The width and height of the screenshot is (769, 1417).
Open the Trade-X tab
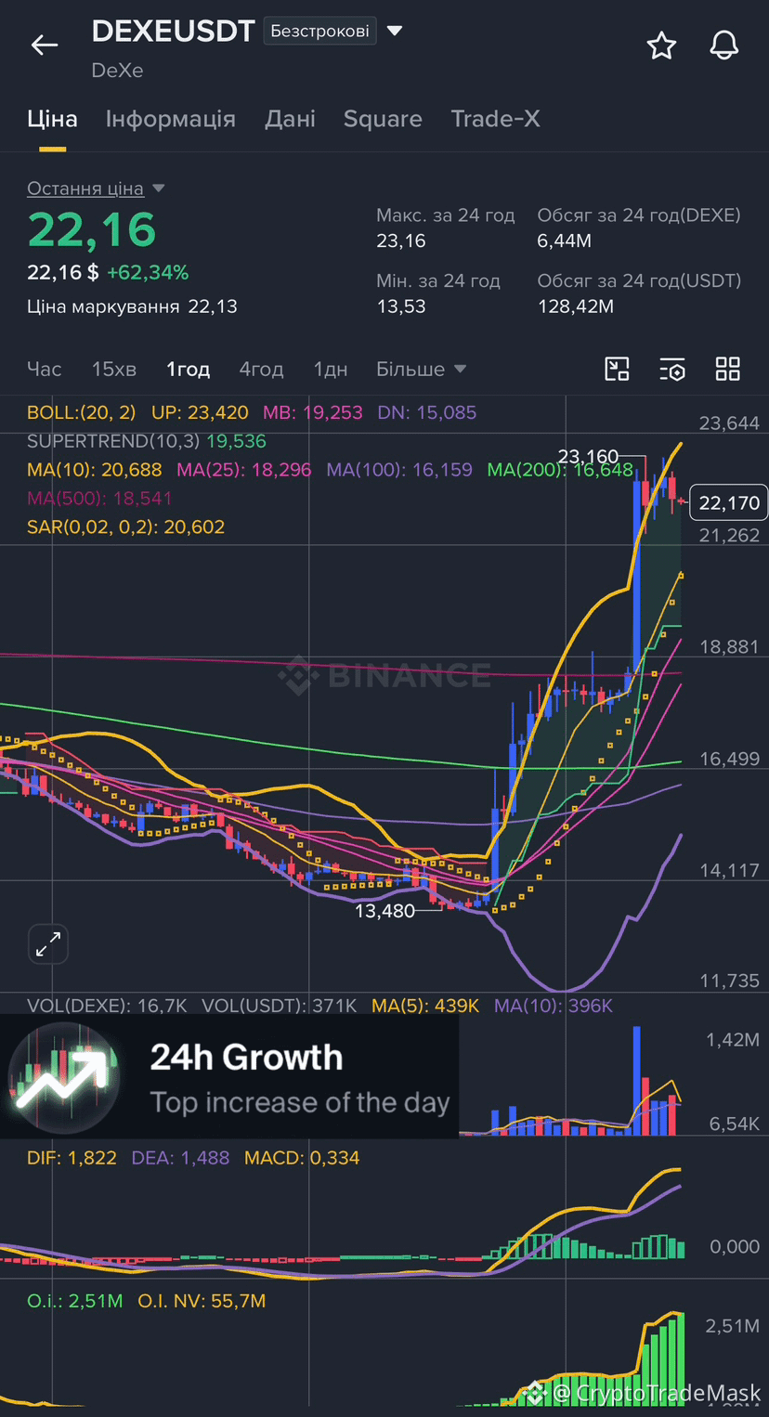495,119
